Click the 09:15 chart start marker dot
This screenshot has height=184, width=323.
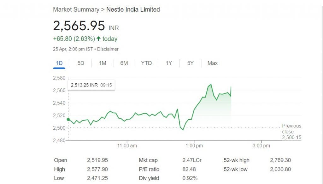point(68,119)
